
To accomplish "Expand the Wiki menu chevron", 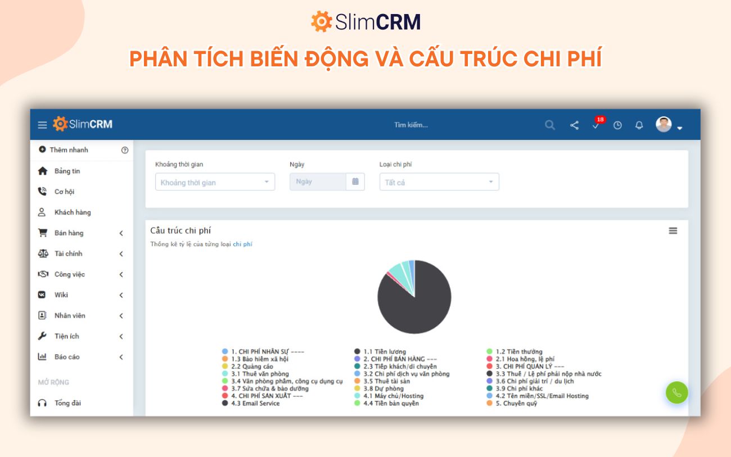I will (121, 295).
